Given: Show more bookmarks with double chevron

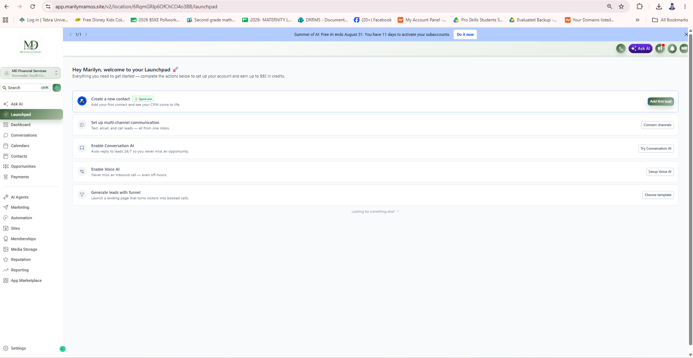Looking at the screenshot, I should [x=638, y=20].
